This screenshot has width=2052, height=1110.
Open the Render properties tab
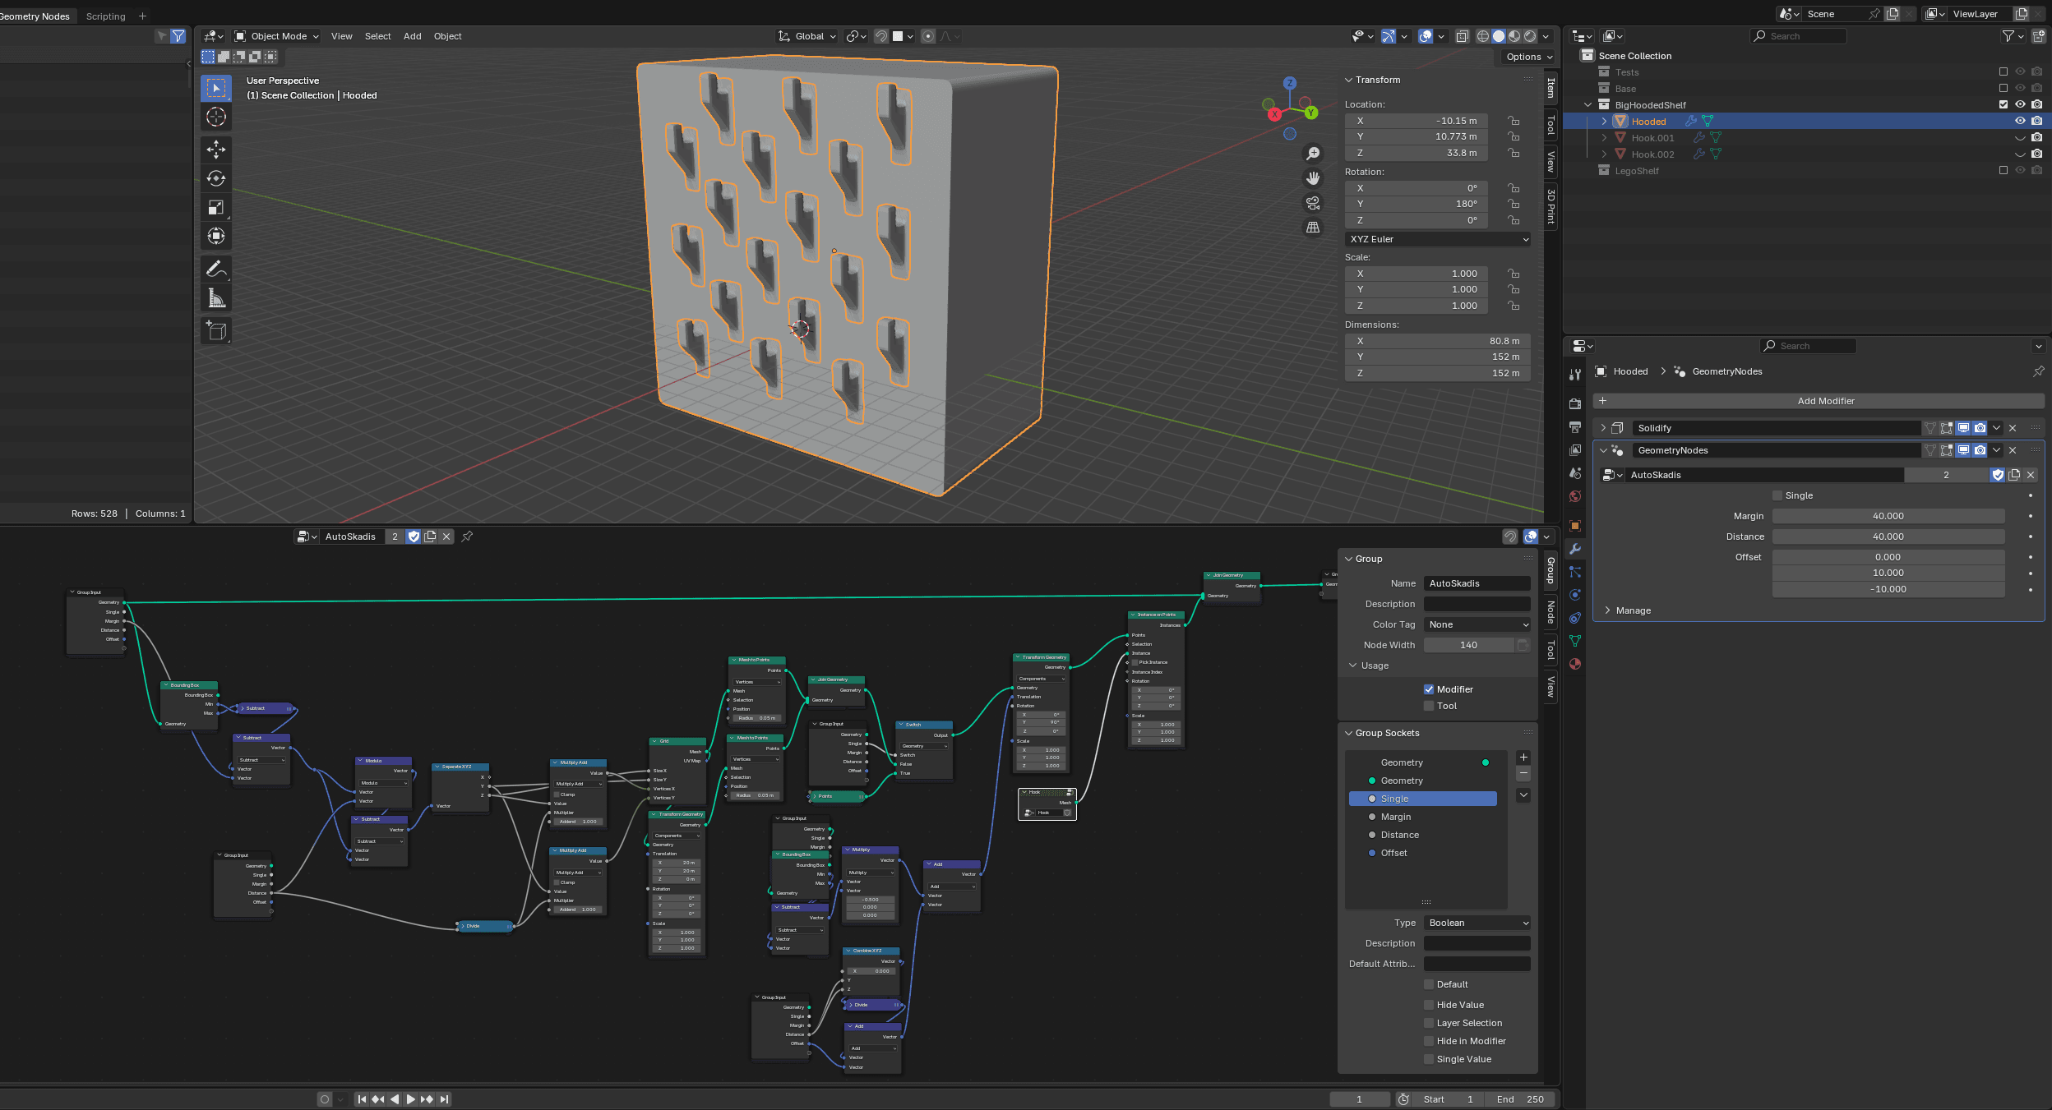coord(1575,403)
